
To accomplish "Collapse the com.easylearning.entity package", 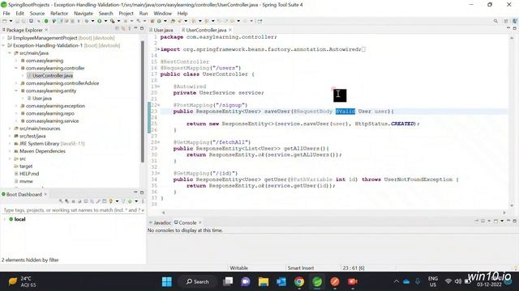I will click(x=16, y=91).
